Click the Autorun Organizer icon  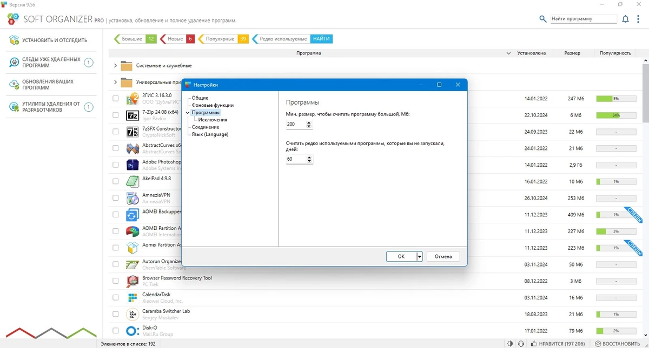(x=133, y=264)
